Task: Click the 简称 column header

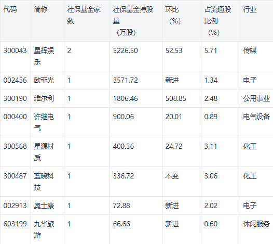Action: tap(40, 9)
